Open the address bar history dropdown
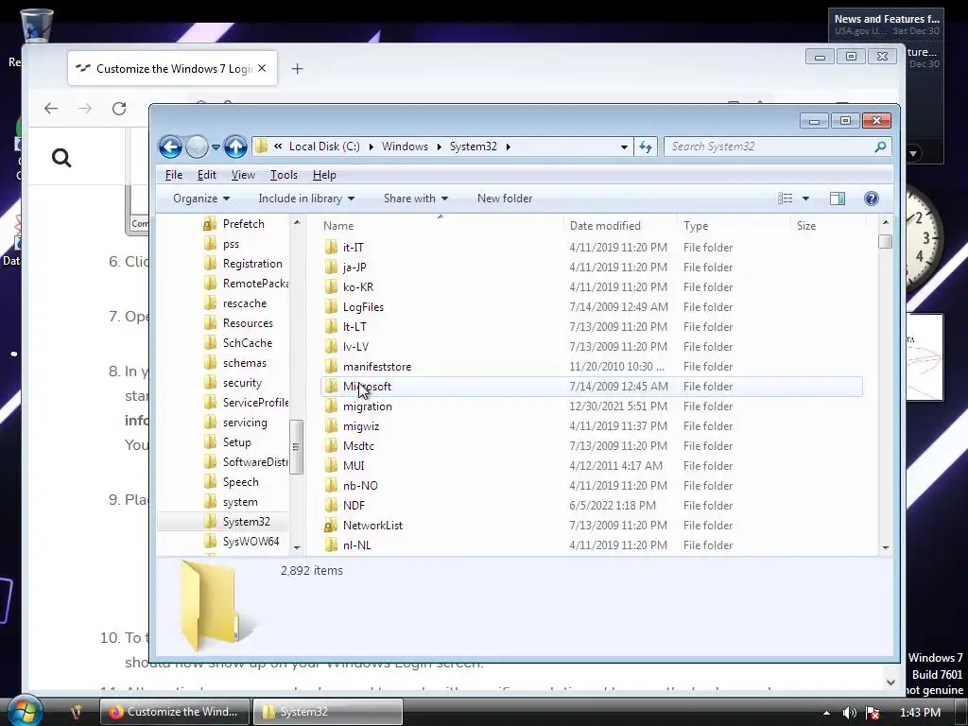Viewport: 968px width, 726px height. (624, 147)
